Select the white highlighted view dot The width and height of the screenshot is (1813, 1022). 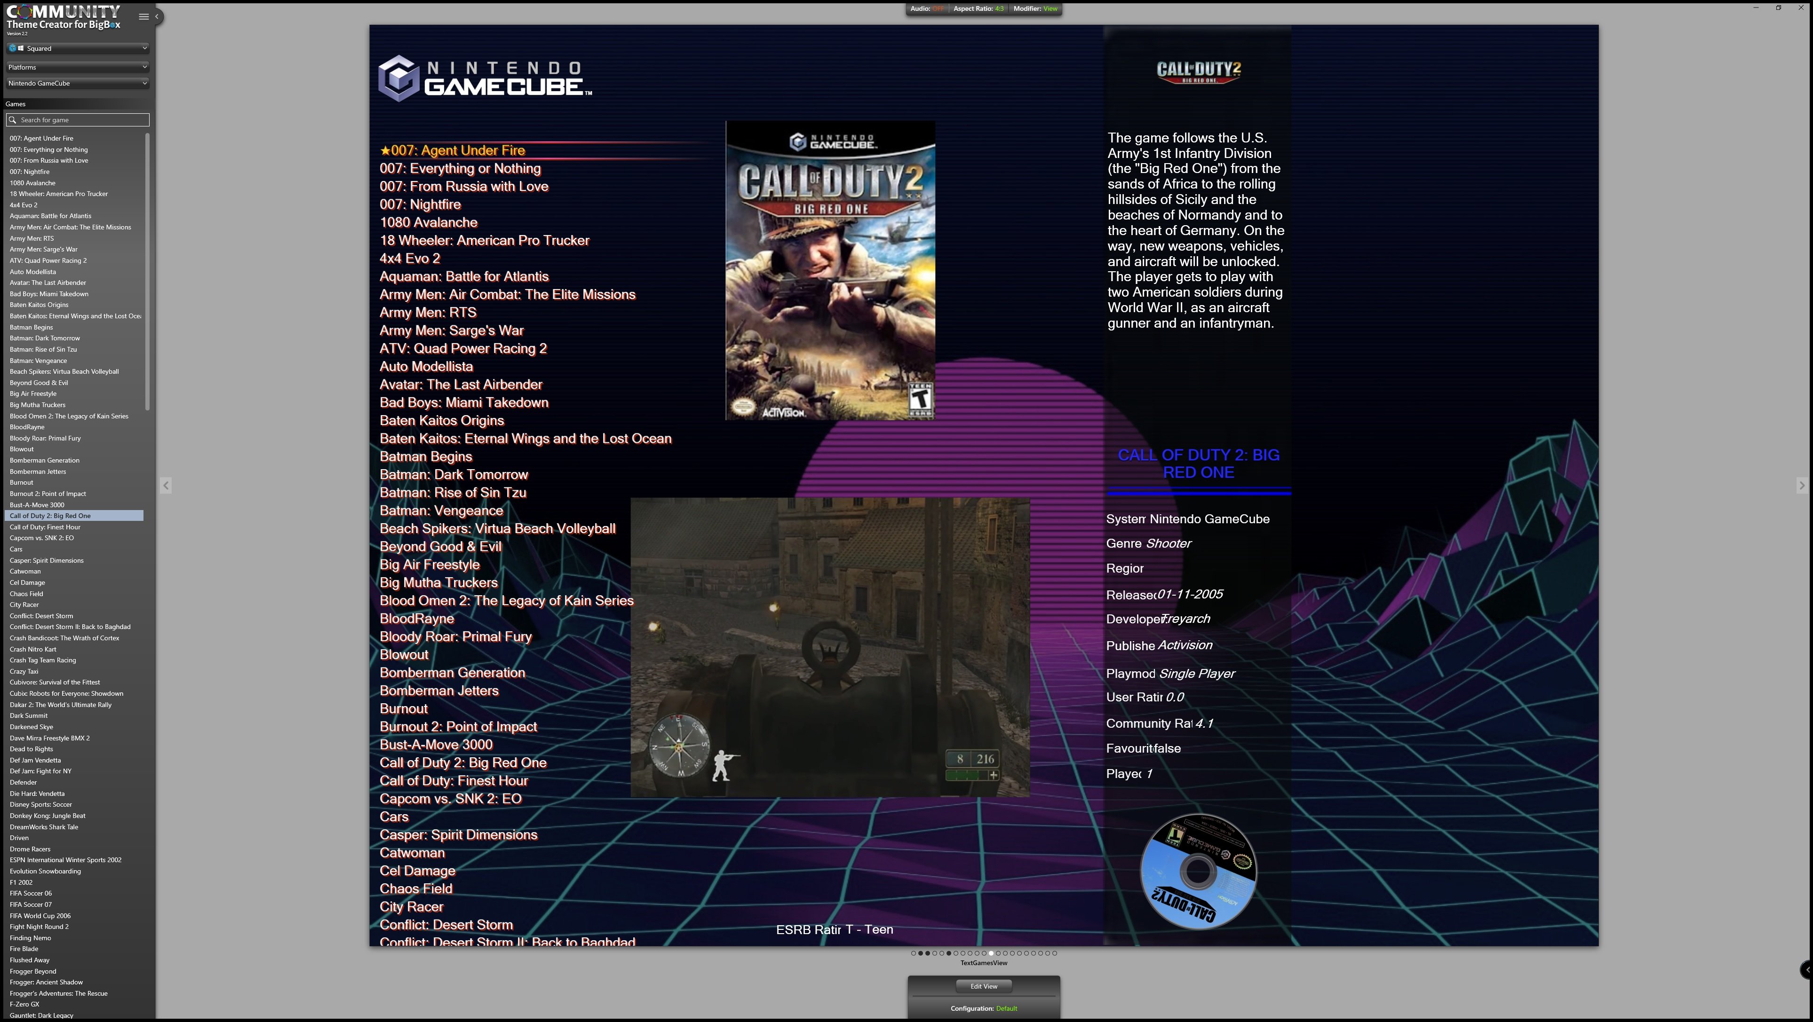[x=991, y=954]
